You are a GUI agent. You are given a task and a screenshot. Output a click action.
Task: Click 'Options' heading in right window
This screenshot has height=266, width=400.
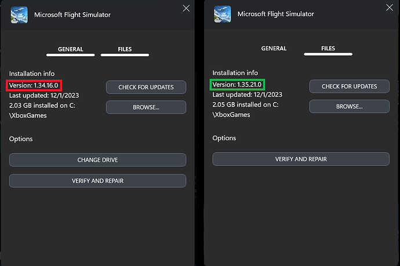(224, 139)
